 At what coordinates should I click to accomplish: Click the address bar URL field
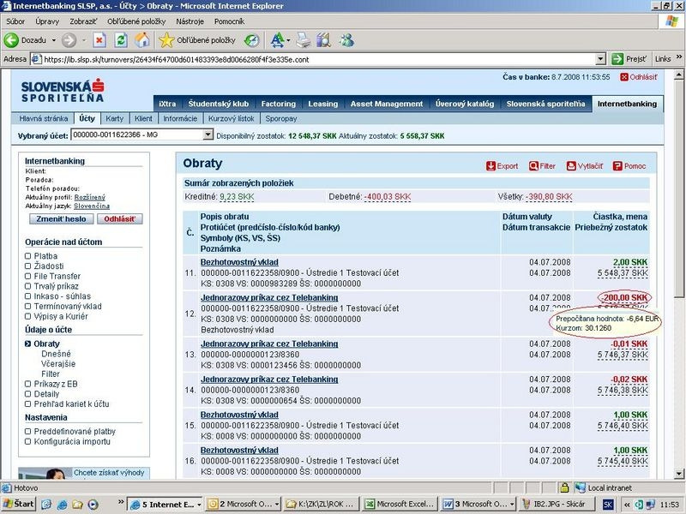pos(309,59)
